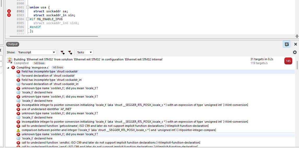Go to previous error in Output toolbar

[62, 52]
